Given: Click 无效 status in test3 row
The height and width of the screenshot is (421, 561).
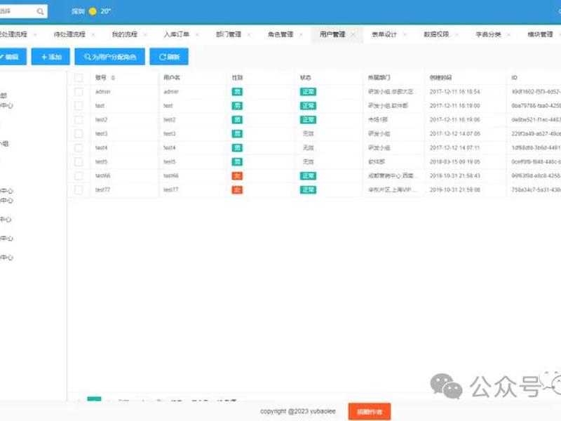Looking at the screenshot, I should pos(308,133).
